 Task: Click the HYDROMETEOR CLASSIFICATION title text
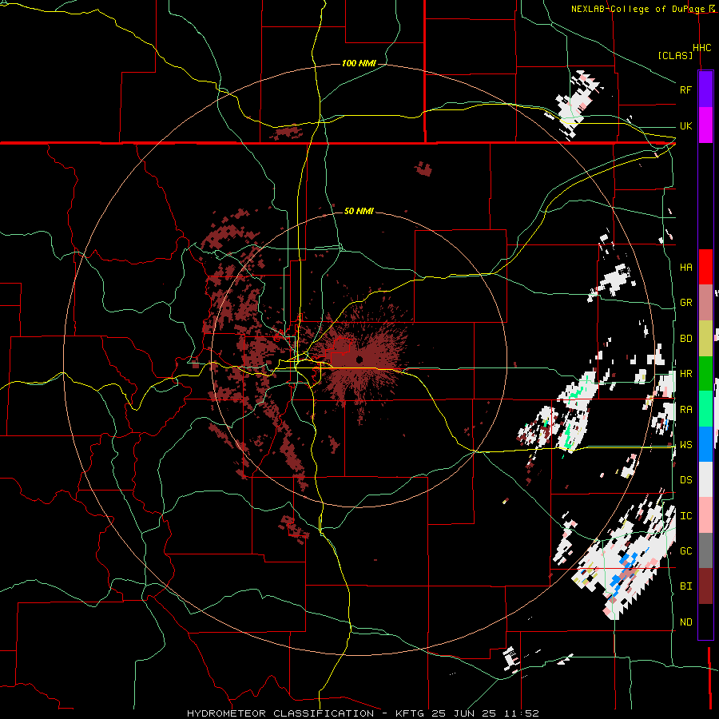280,713
